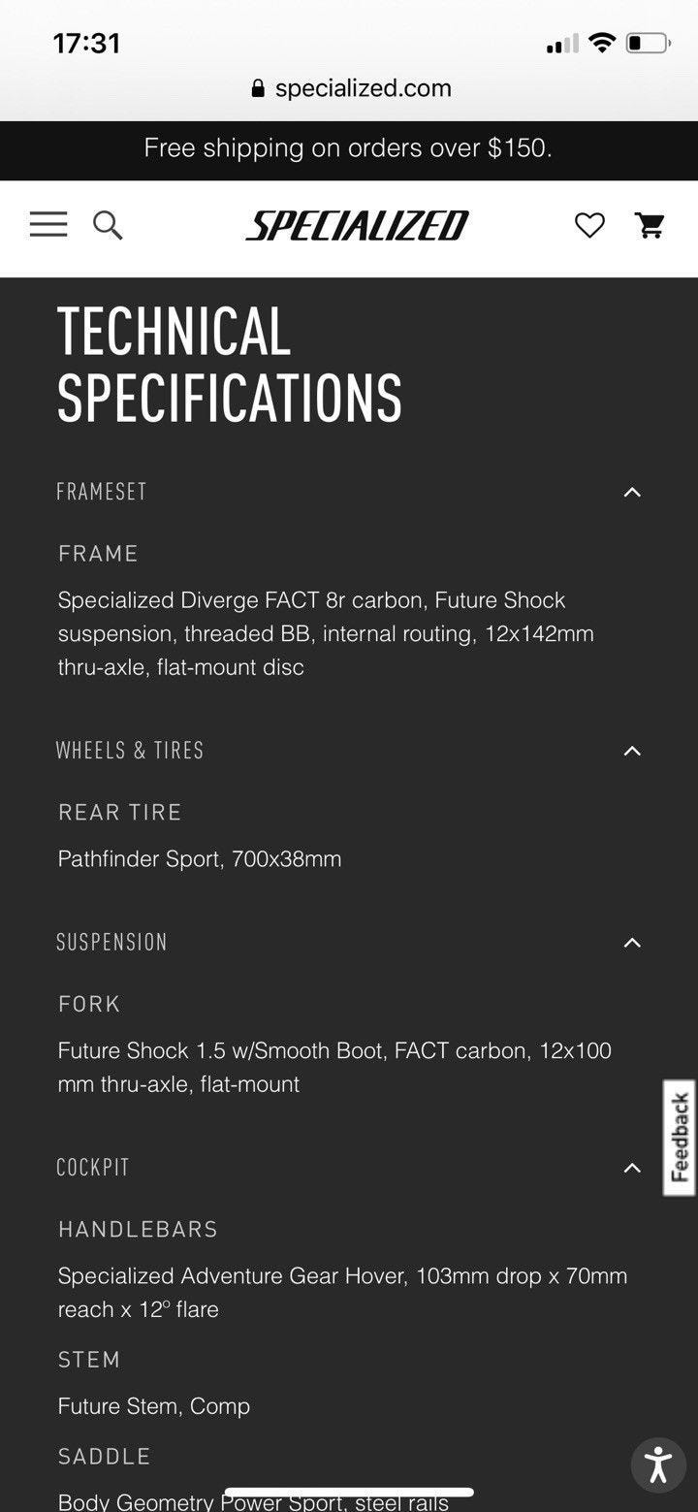Tap the lock icon beside specialized.com

point(258,88)
